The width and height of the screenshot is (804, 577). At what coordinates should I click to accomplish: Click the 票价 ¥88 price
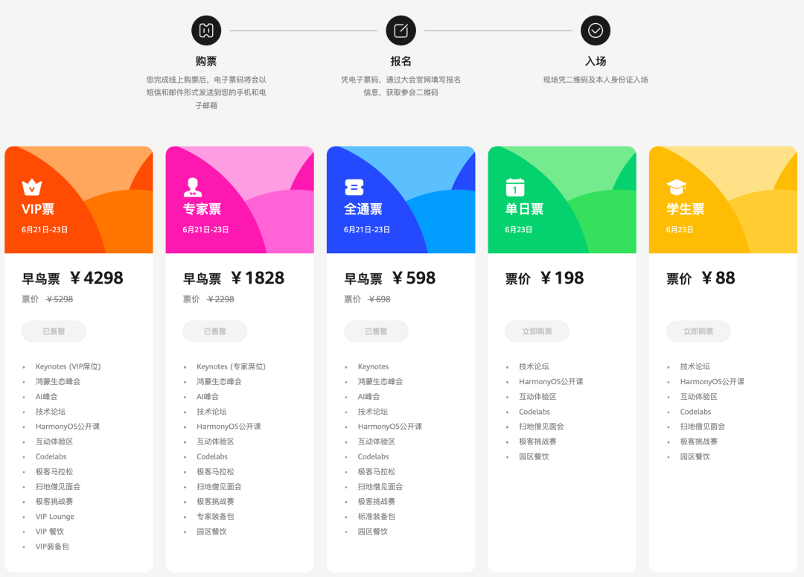click(x=701, y=278)
